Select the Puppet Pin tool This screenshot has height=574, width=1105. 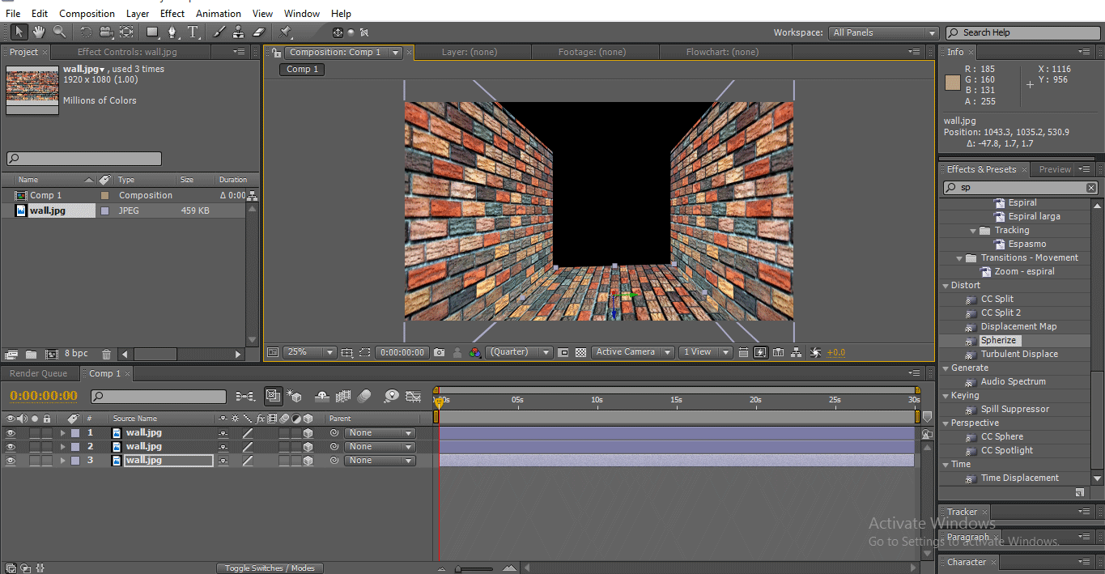pos(285,32)
